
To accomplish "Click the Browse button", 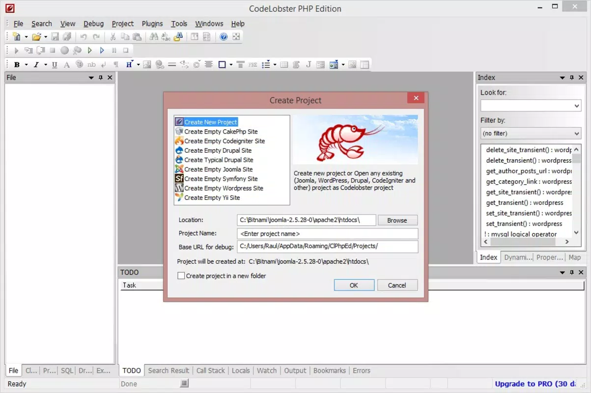I will pos(397,220).
